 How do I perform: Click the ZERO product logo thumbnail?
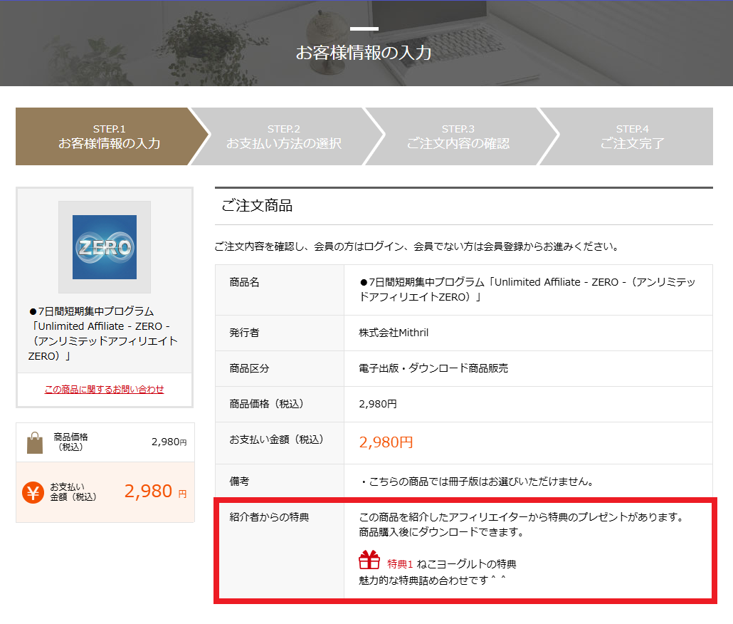click(105, 247)
